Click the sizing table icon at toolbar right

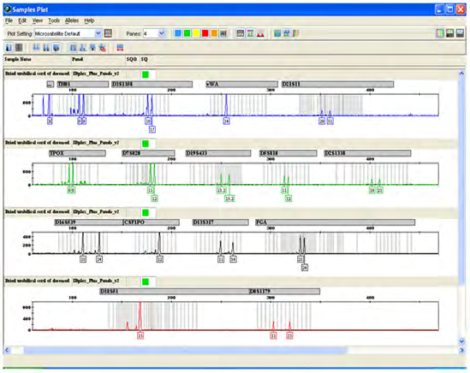click(440, 33)
